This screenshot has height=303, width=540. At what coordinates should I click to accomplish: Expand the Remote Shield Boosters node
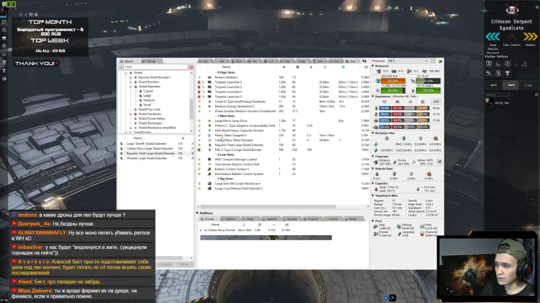(131, 77)
